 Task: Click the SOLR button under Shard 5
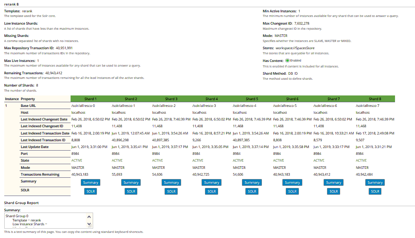click(252, 191)
